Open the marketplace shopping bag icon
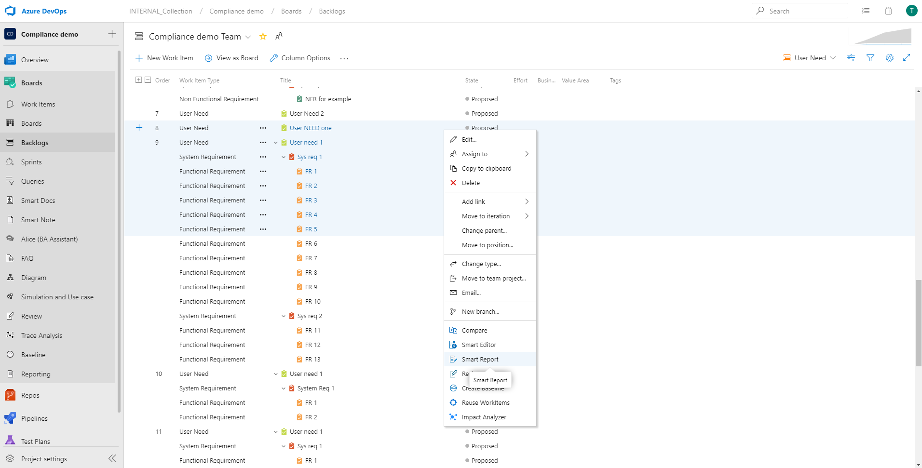 (x=888, y=11)
